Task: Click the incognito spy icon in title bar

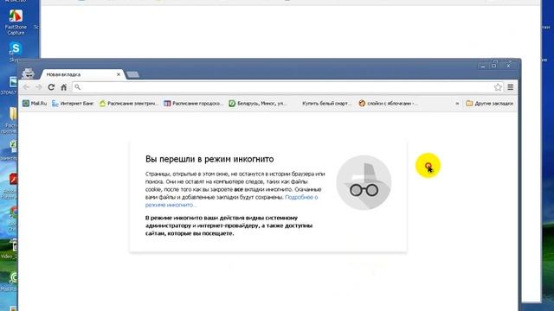Action: coord(29,73)
